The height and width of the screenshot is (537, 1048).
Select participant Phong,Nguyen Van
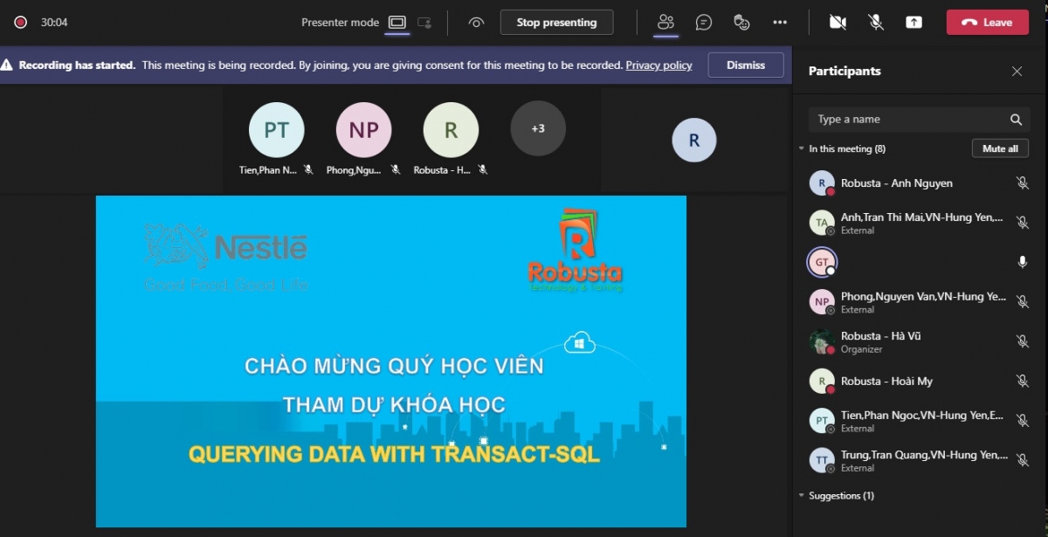click(x=919, y=302)
